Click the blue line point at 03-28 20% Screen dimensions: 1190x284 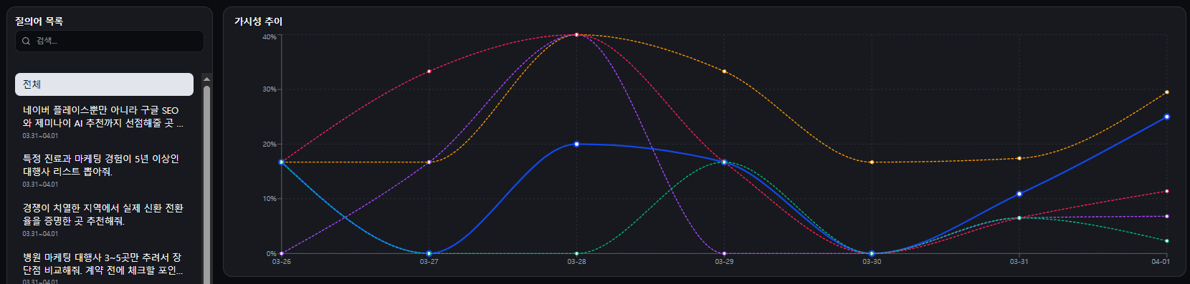[x=576, y=144]
